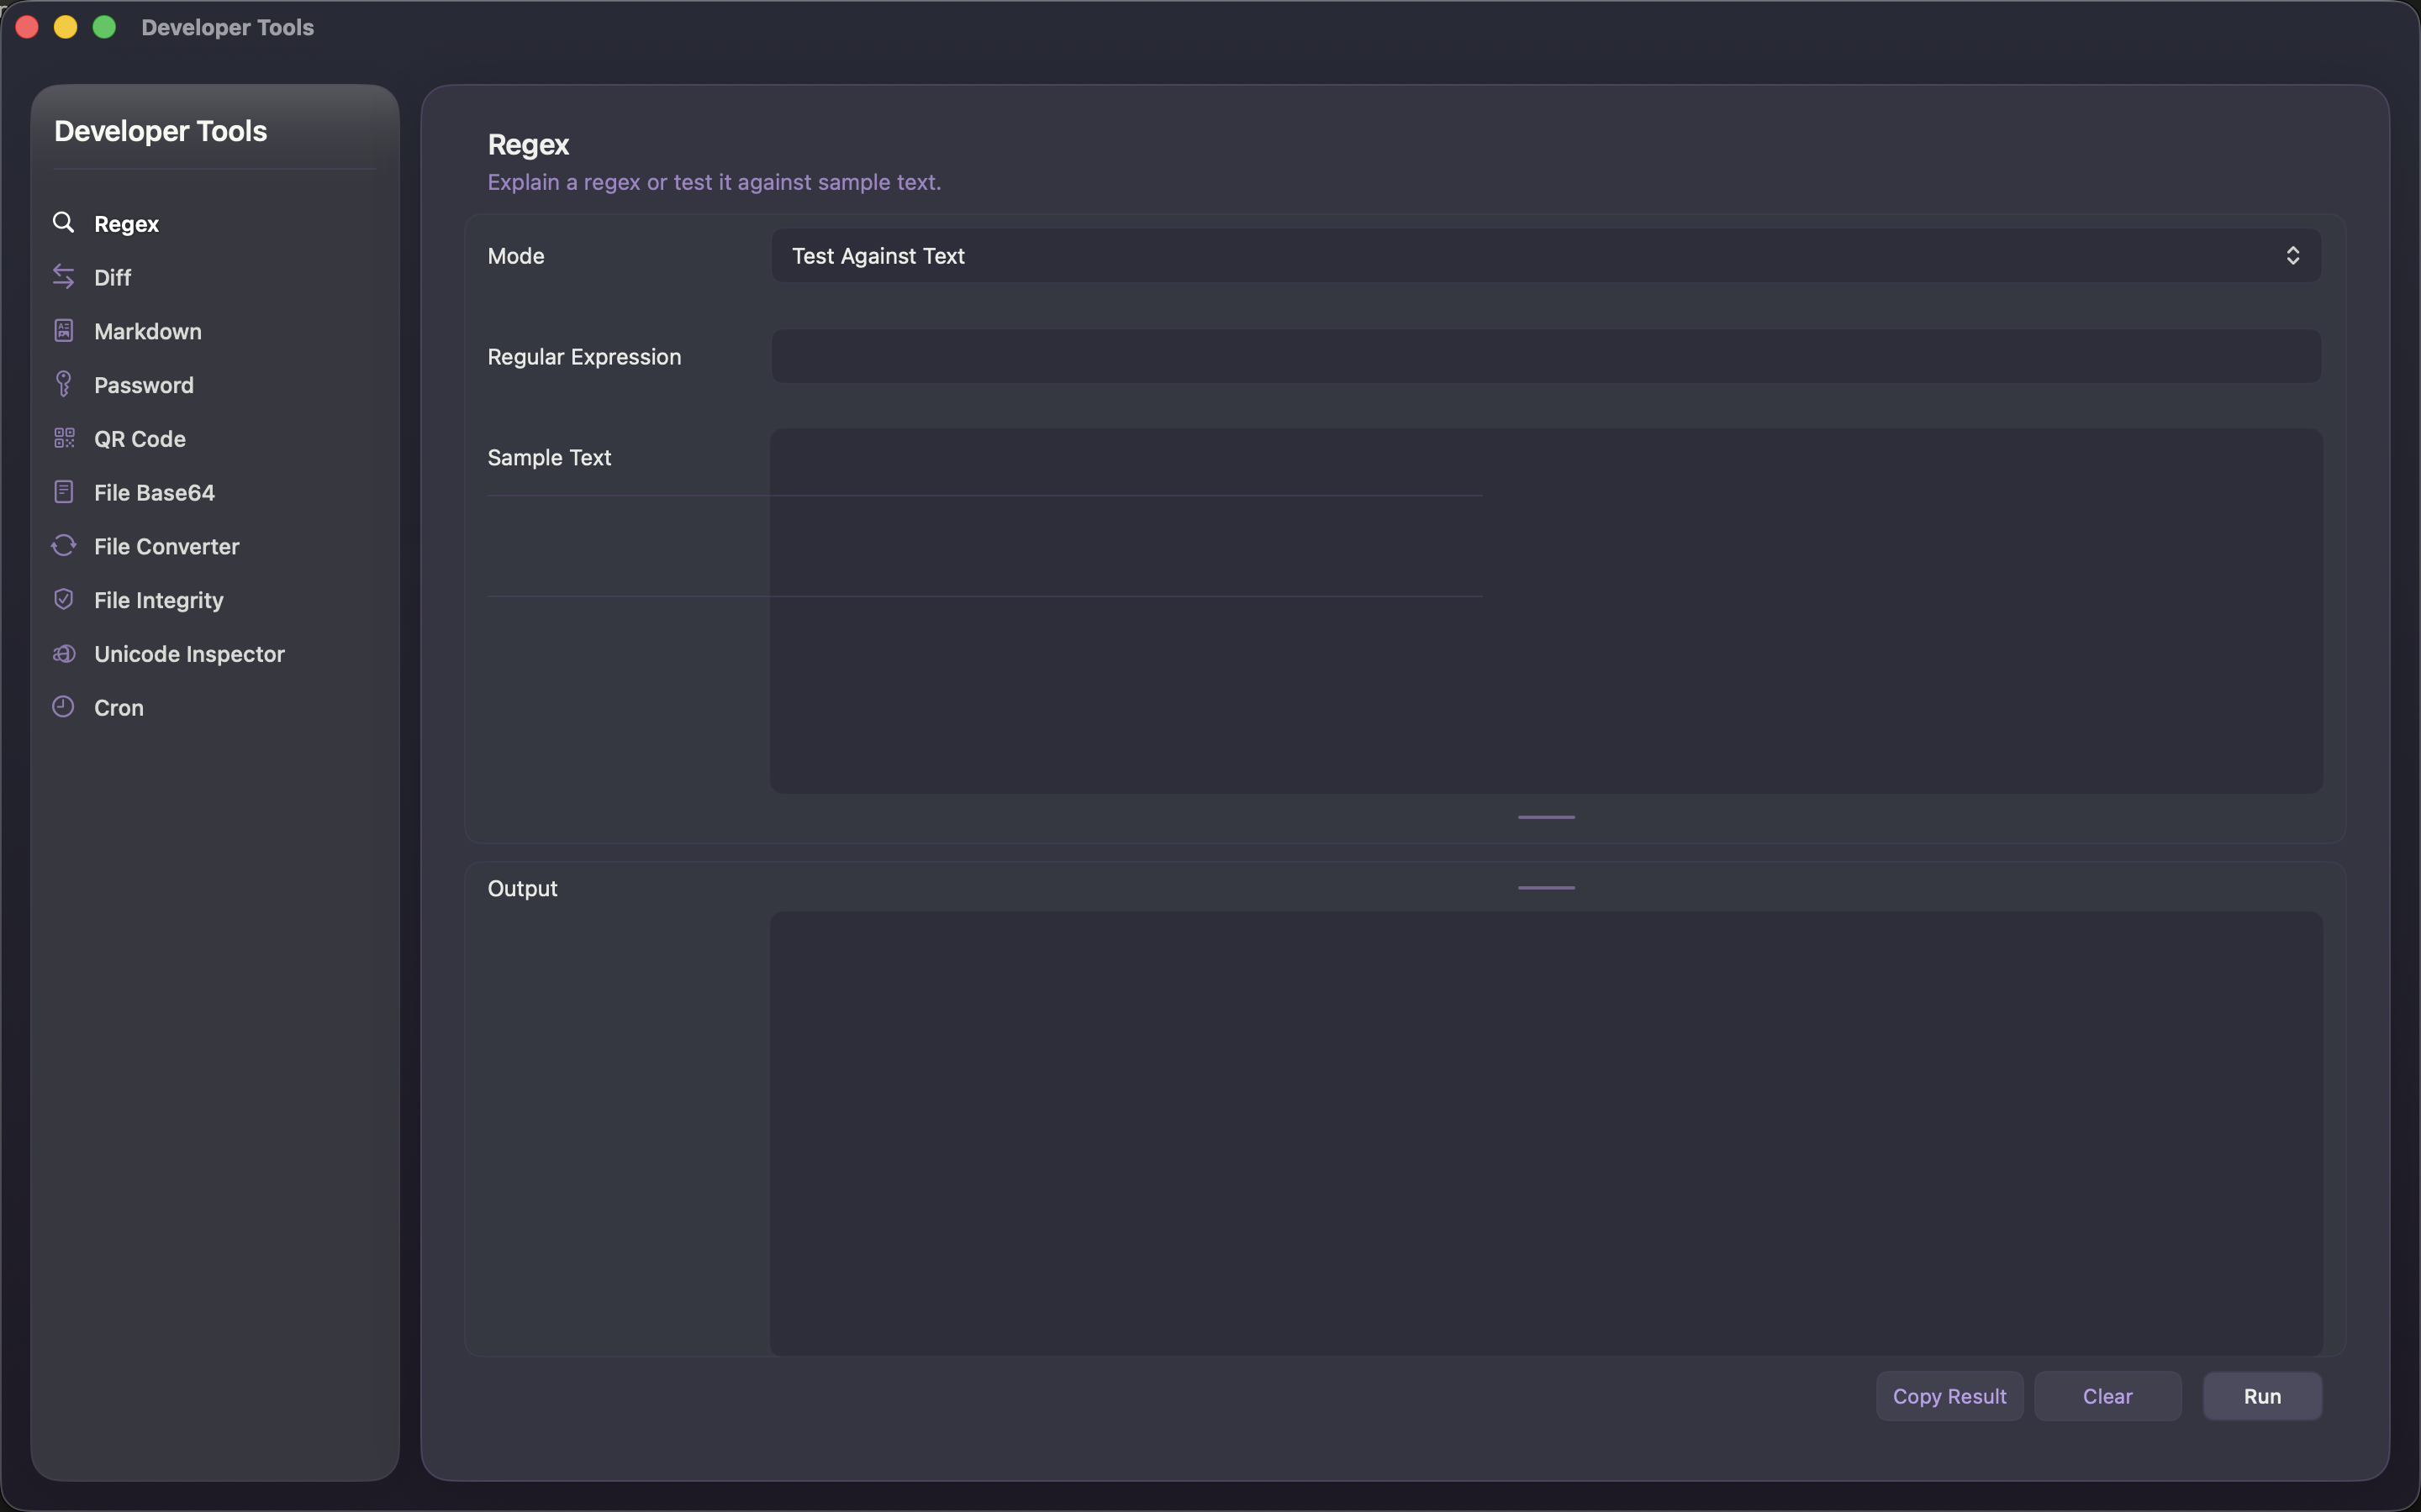This screenshot has width=2421, height=1512.
Task: Click inside the Output text area
Action: point(1546,1133)
